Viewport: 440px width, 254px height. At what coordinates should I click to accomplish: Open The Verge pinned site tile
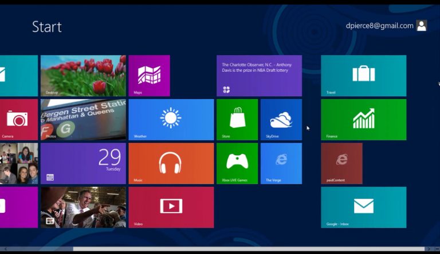click(281, 163)
